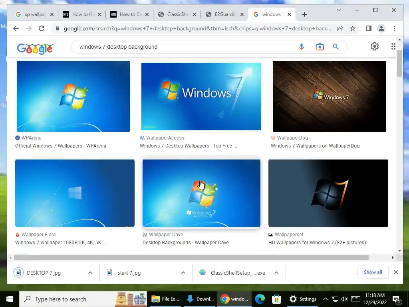Expand options for DESKTOP 7.jpg download
409x307 pixels.
90,273
